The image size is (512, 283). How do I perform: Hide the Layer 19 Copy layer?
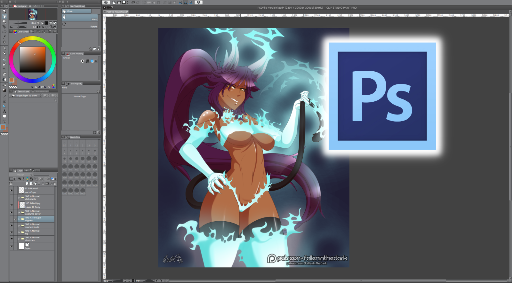[12, 205]
